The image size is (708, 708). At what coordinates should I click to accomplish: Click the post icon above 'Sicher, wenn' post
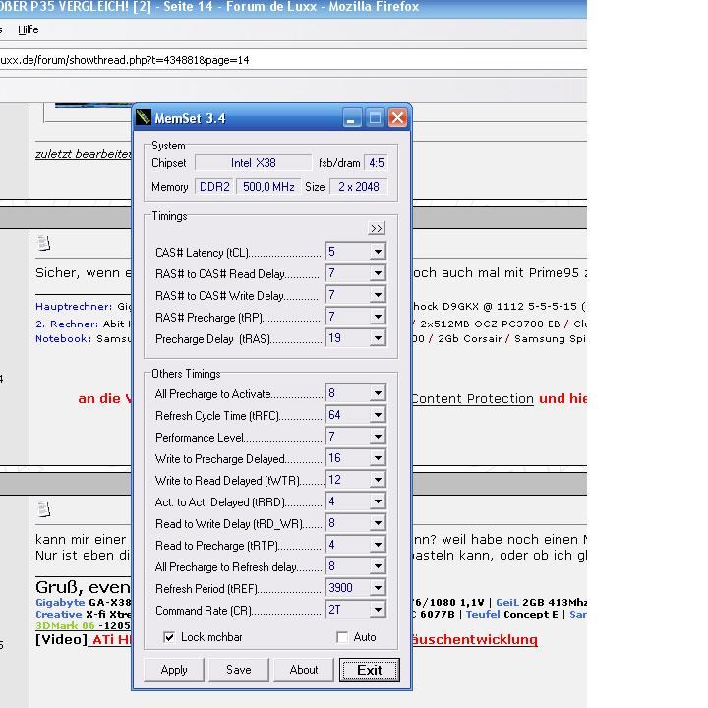[x=44, y=243]
